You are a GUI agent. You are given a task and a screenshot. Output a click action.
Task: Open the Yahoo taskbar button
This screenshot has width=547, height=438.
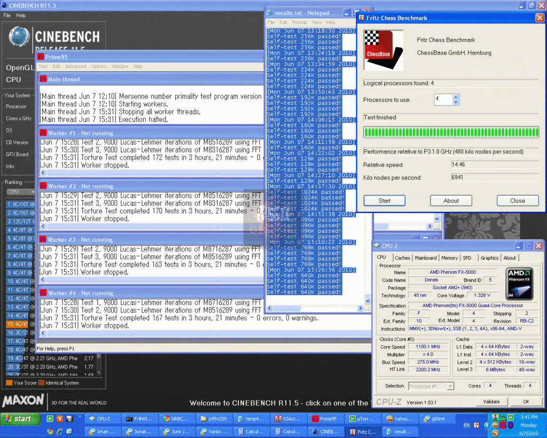[400, 418]
